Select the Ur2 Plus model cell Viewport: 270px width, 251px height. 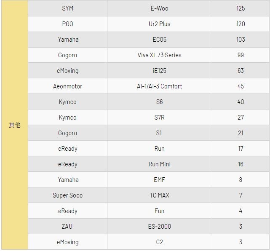pos(160,24)
